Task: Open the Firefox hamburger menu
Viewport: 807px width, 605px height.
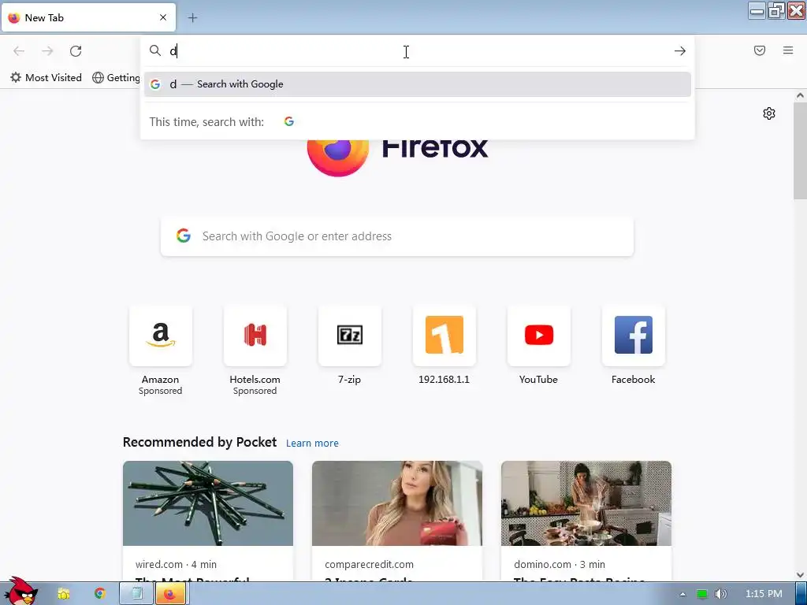Action: [788, 50]
